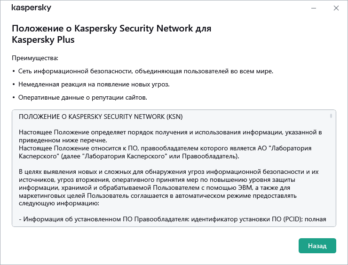Click the words "Kaspersky Plus" in the heading
This screenshot has height=265, width=348.
[x=43, y=40]
